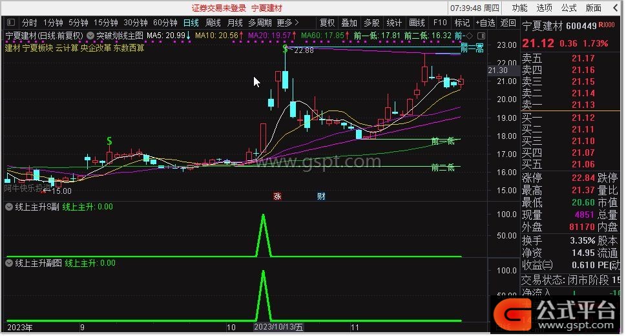The height and width of the screenshot is (336, 626).
Task: Click the 现量 value 4851
Action: pyautogui.click(x=585, y=215)
